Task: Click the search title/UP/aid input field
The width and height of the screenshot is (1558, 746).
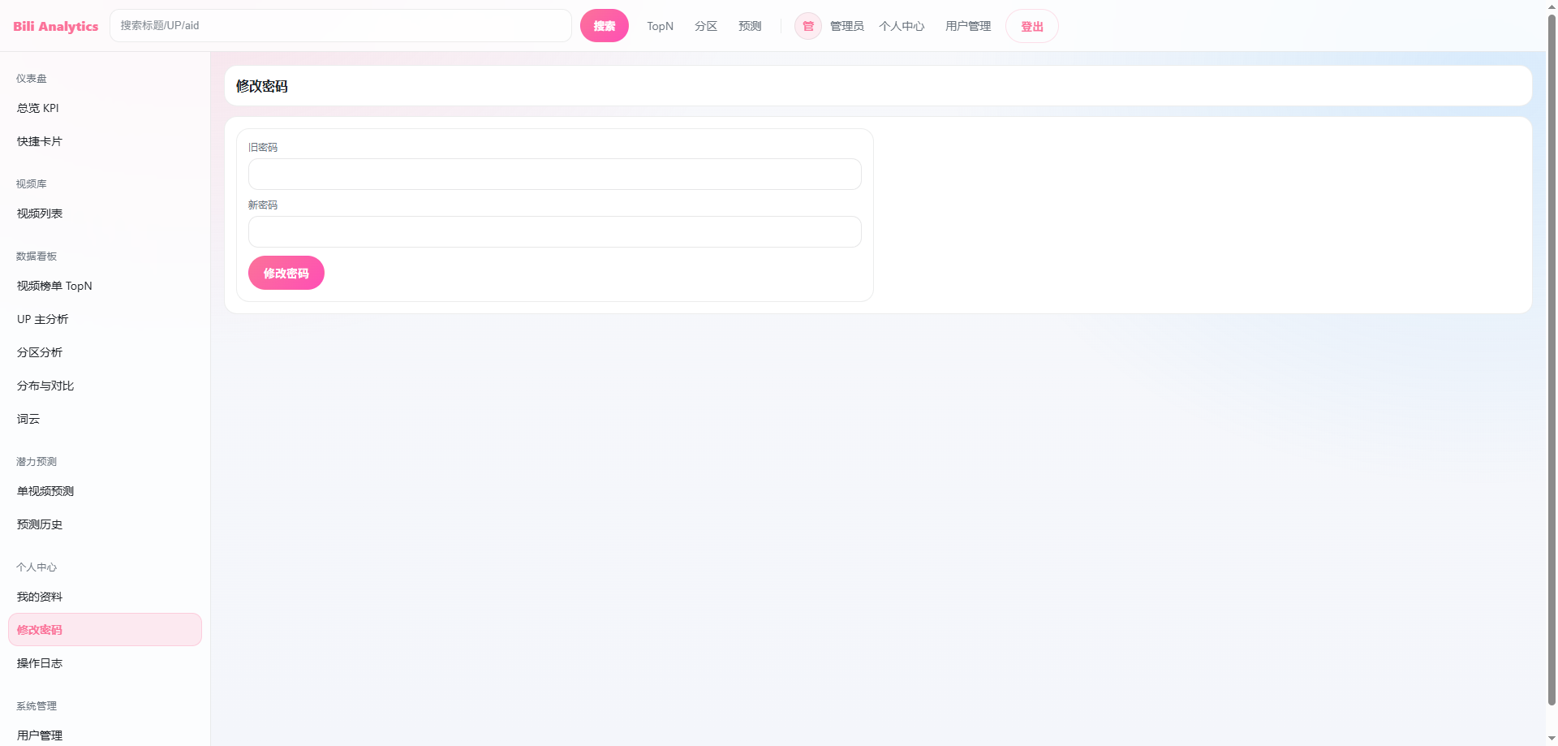Action: pyautogui.click(x=341, y=26)
